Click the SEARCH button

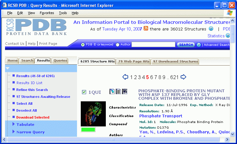tap(186, 45)
